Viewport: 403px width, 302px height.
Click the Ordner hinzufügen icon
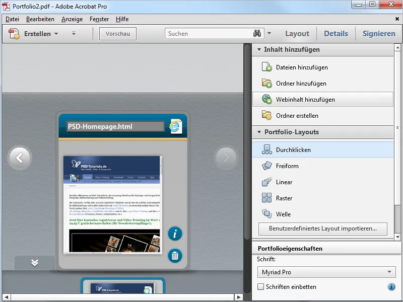[x=267, y=83]
